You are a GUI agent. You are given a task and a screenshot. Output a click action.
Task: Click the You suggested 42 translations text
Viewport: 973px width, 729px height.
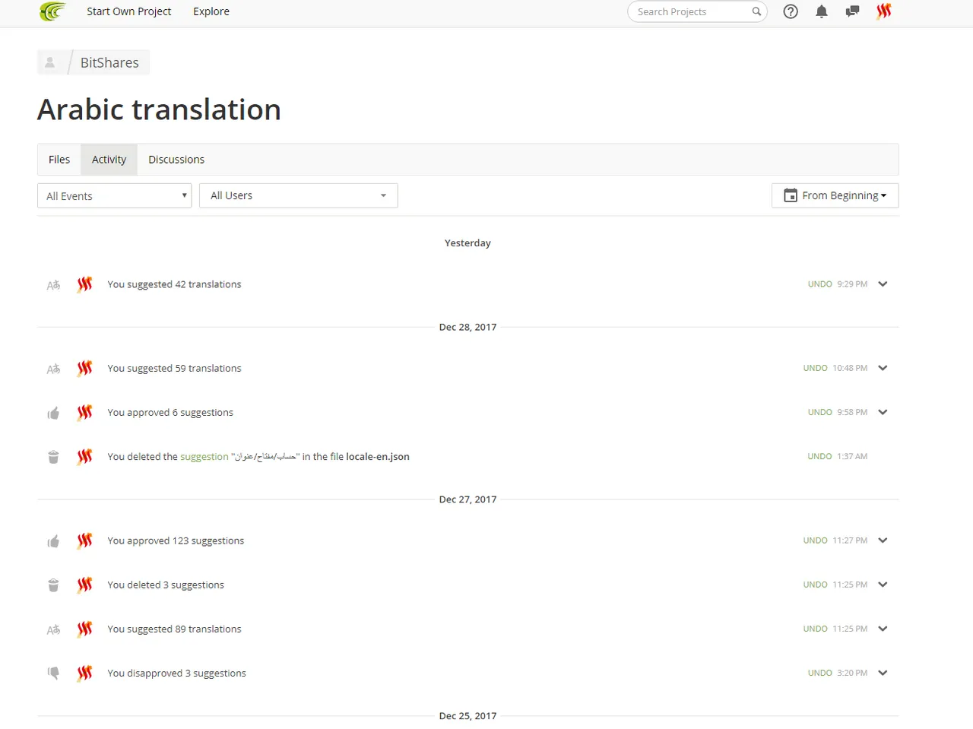[174, 284]
